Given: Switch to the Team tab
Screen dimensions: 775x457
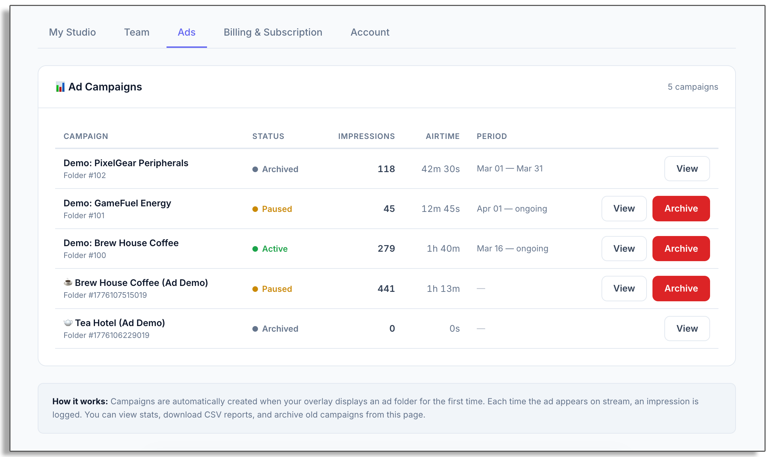Looking at the screenshot, I should pos(136,32).
